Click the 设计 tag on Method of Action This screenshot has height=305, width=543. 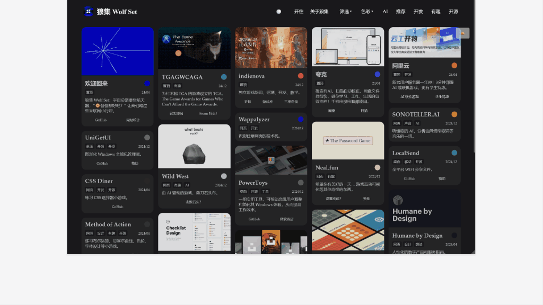(100, 234)
